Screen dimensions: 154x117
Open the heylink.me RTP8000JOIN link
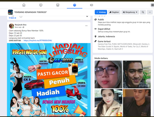click(38, 40)
